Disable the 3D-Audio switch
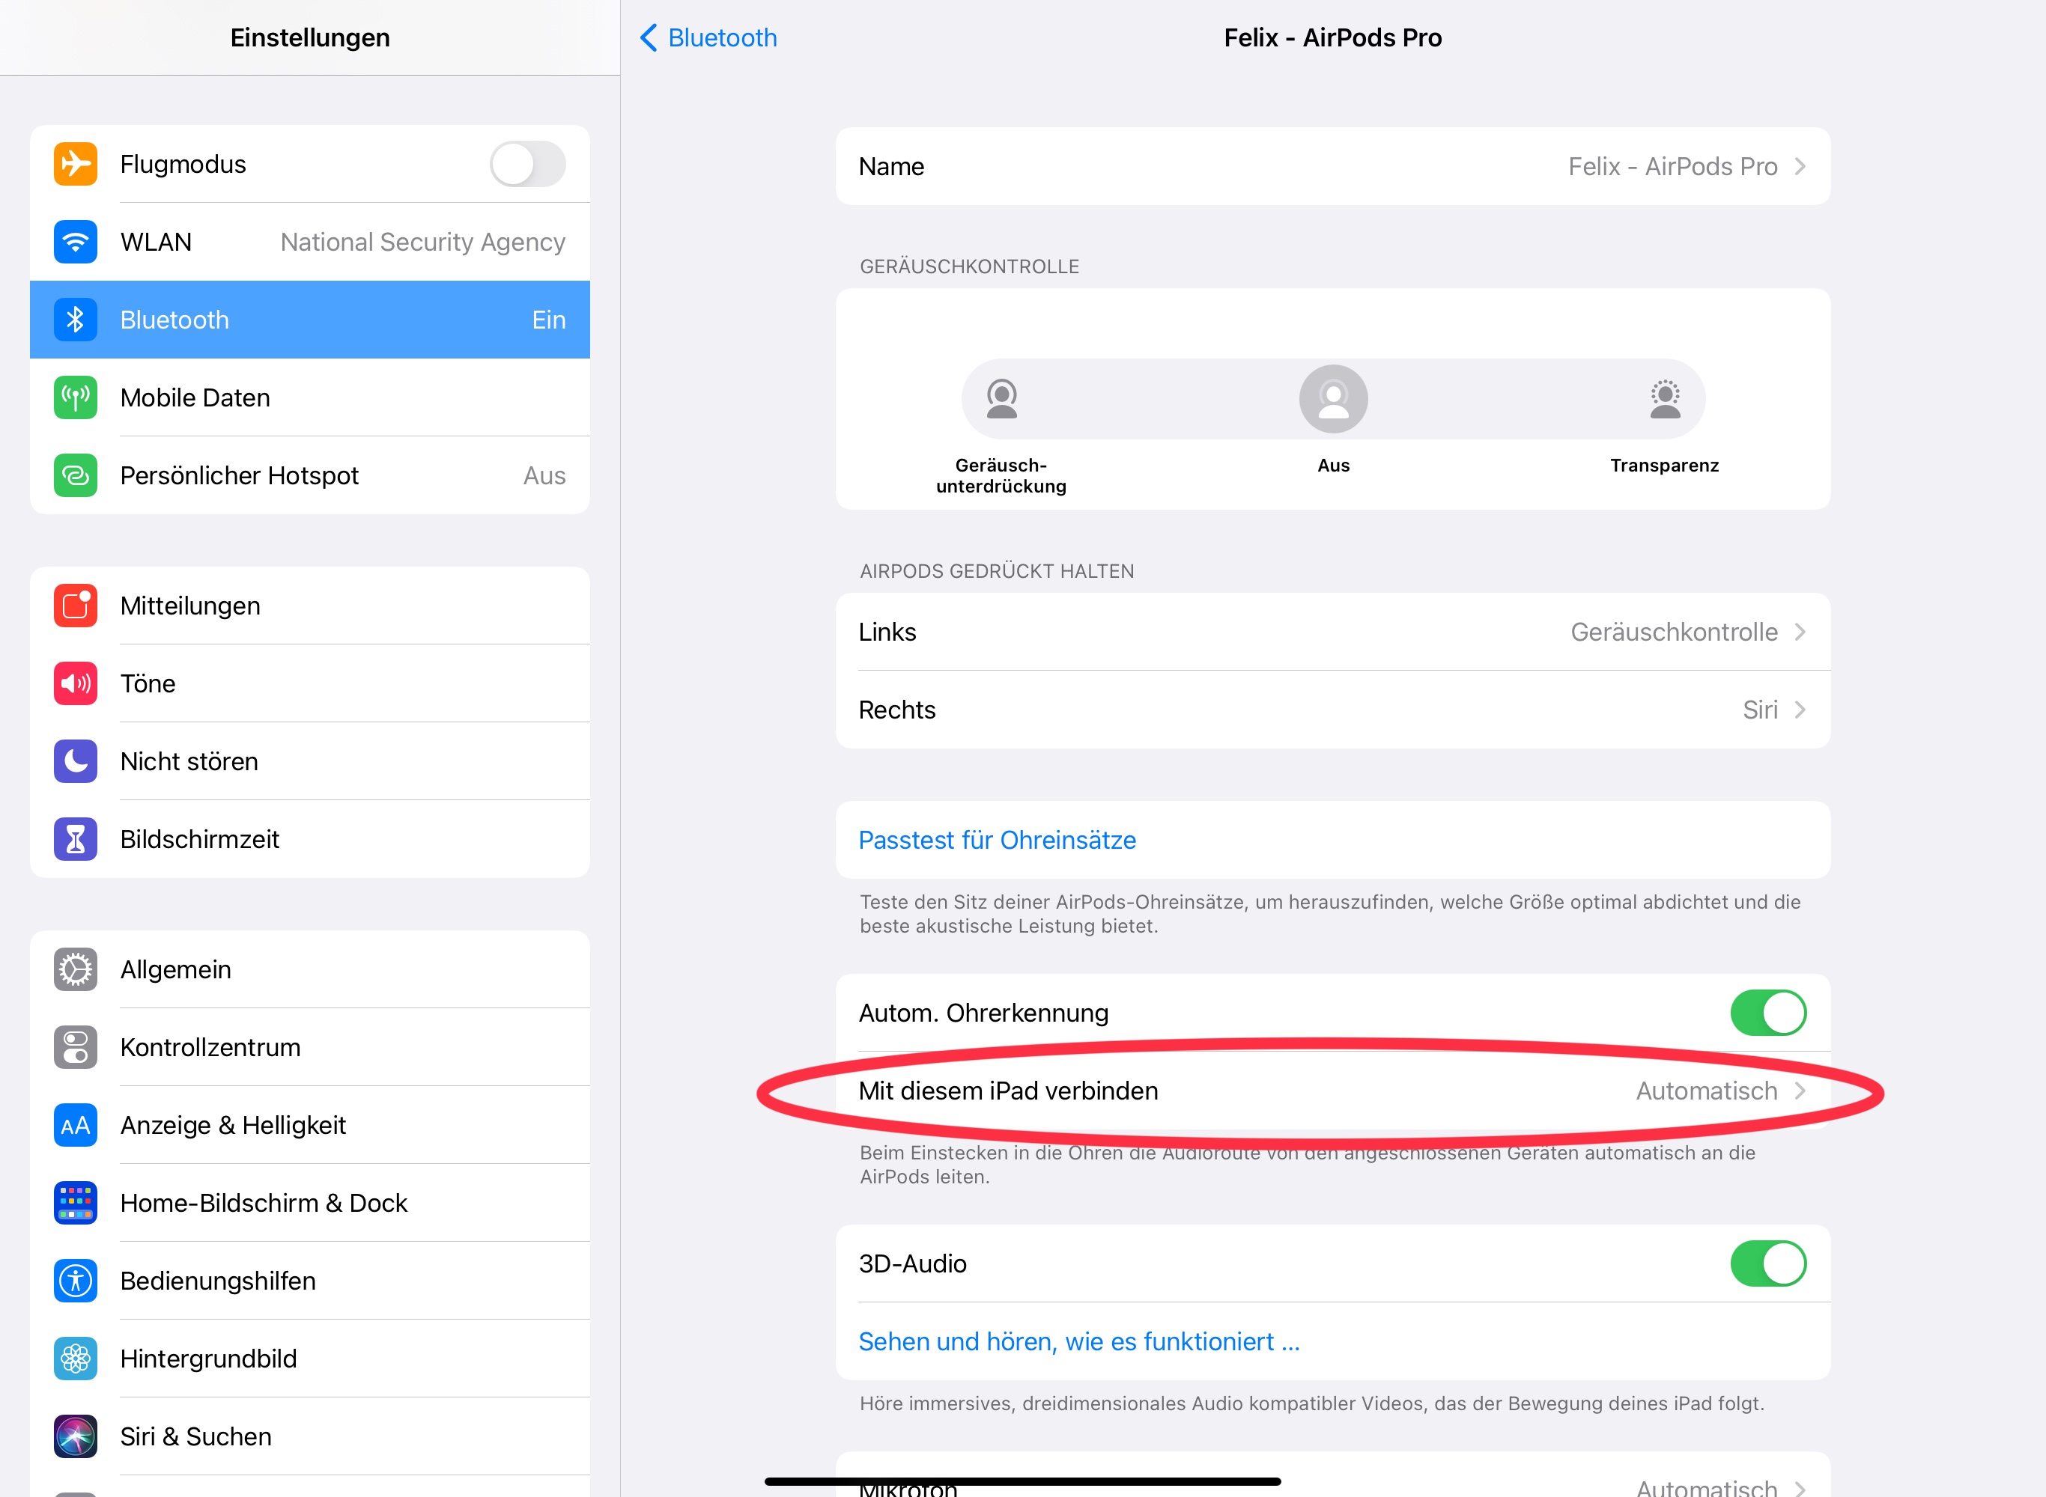This screenshot has width=2046, height=1497. (1767, 1263)
